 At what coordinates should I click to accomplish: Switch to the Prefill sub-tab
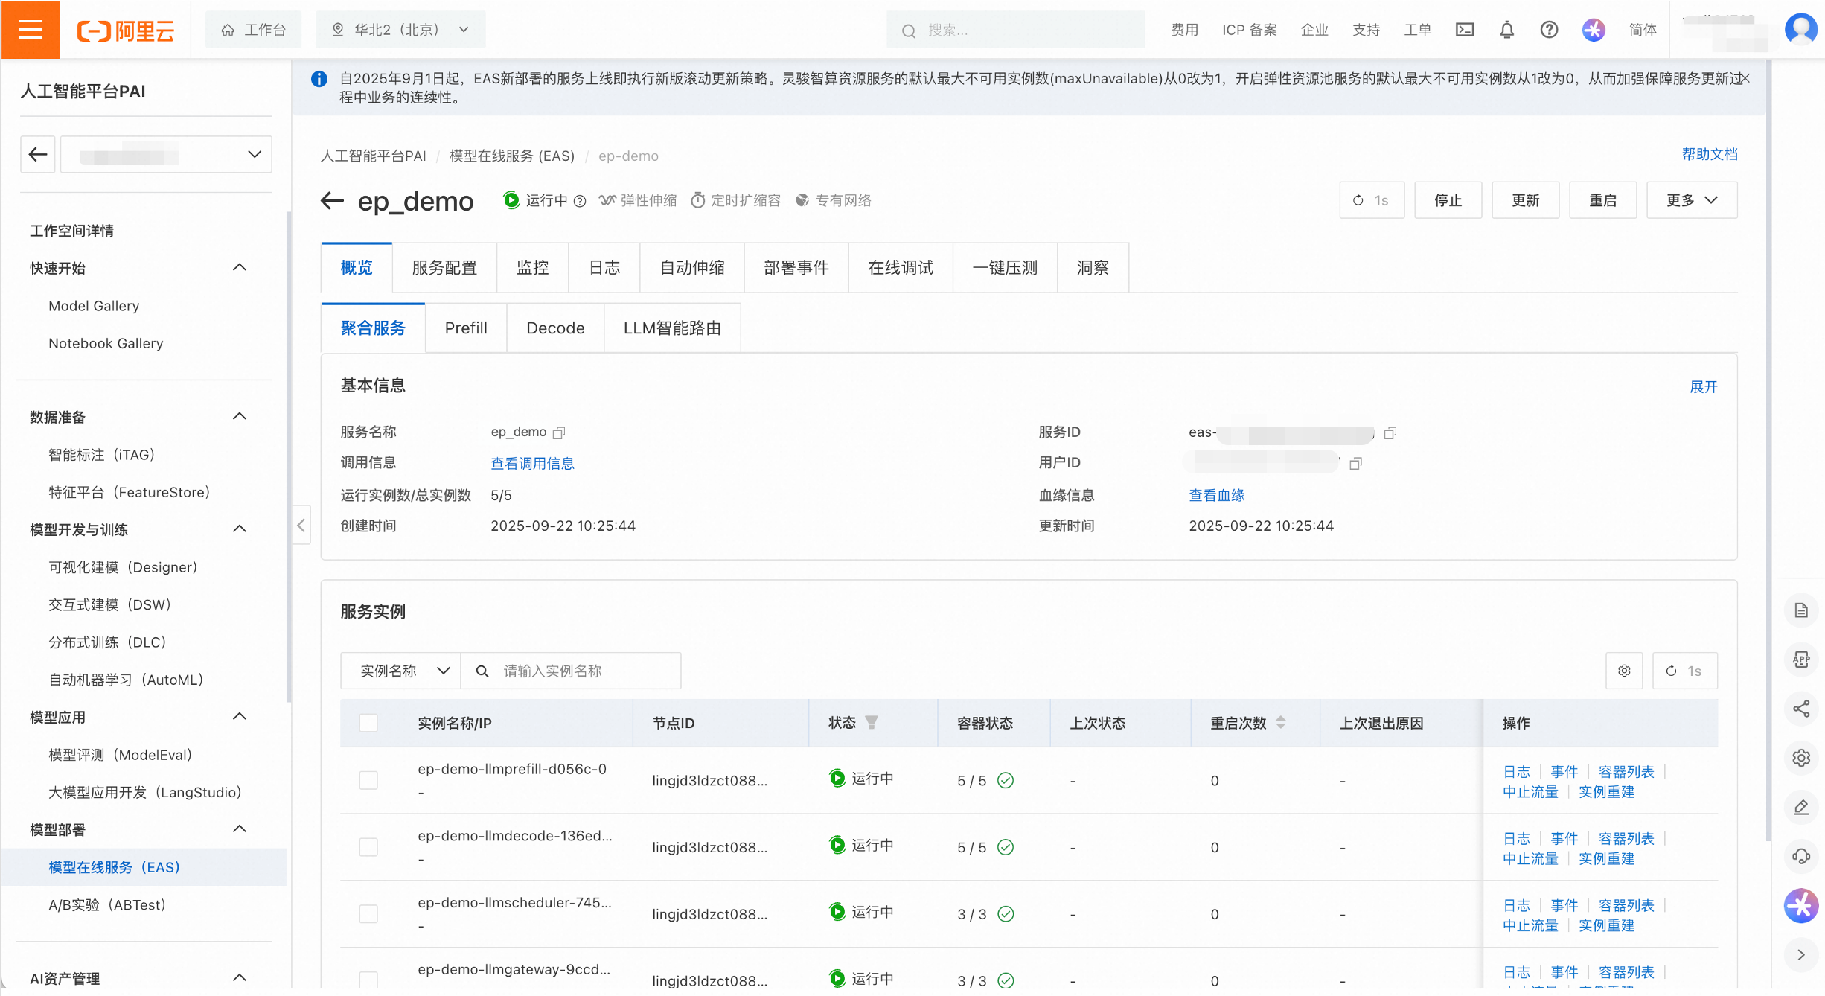pyautogui.click(x=465, y=328)
